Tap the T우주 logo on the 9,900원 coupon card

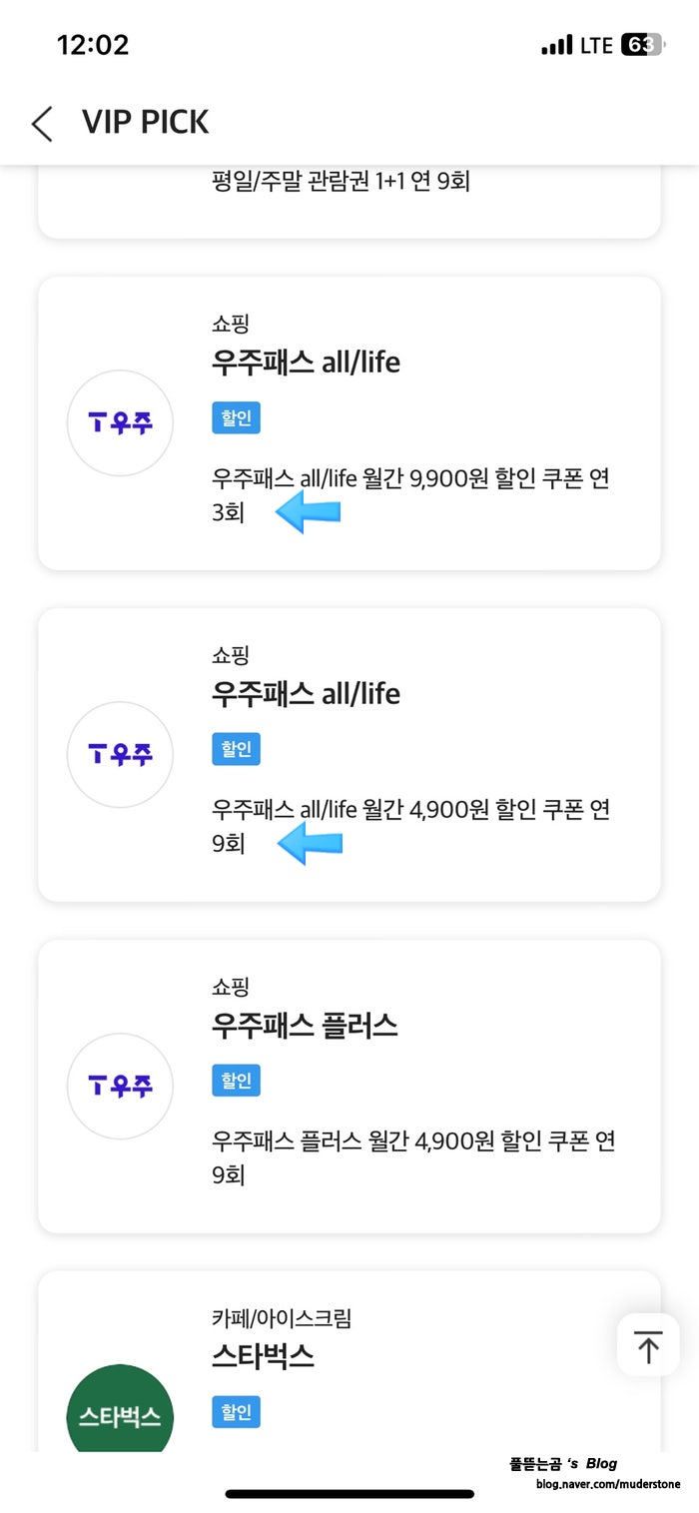click(120, 423)
